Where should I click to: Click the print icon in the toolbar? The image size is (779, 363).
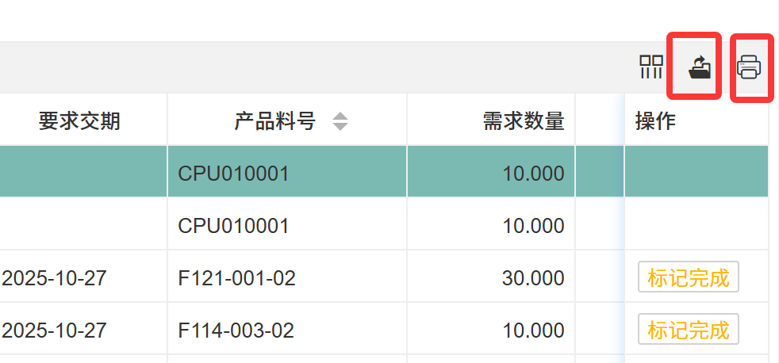[x=749, y=67]
